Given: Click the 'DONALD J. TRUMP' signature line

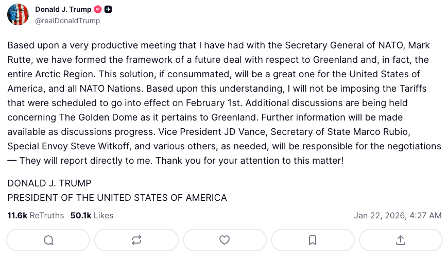Looking at the screenshot, I should tap(49, 183).
